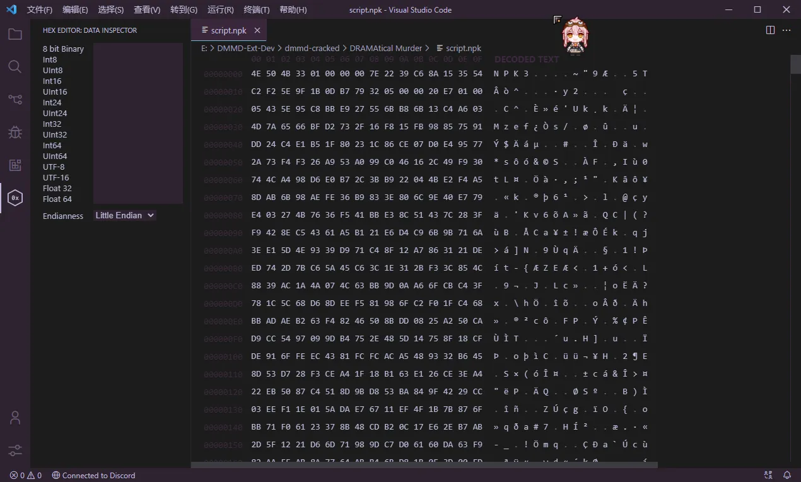Click the UInt16 label in data inspector
The image size is (801, 482).
pyautogui.click(x=55, y=91)
